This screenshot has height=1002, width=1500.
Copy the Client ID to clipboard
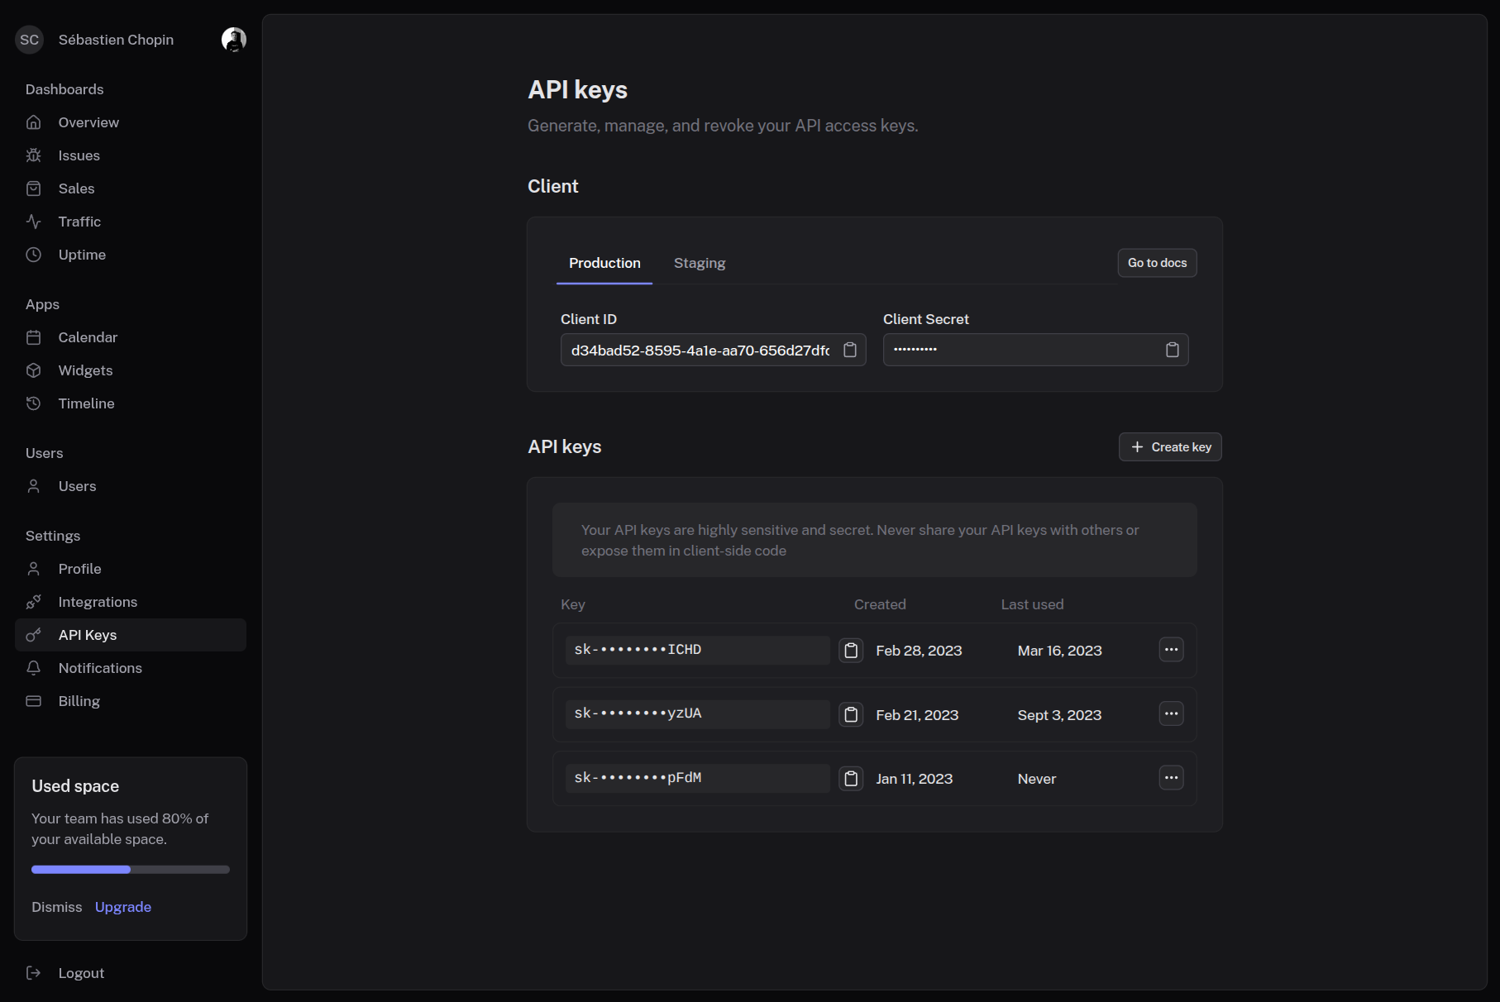click(x=849, y=350)
